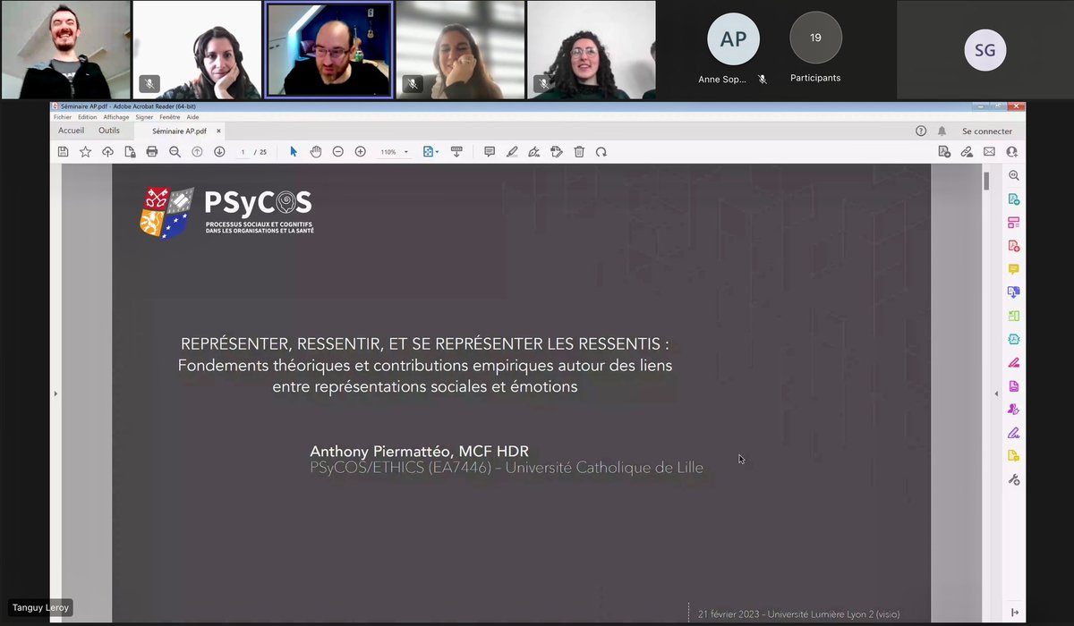Toggle the muted mic on curly-haired woman's tile
Screen dimensions: 1074x626
542,84
